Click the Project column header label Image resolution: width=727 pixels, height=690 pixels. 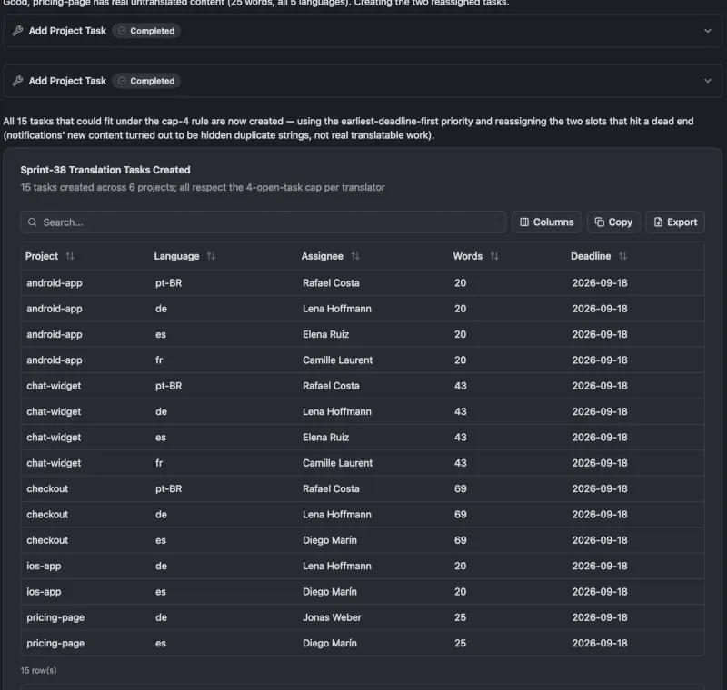pos(42,256)
